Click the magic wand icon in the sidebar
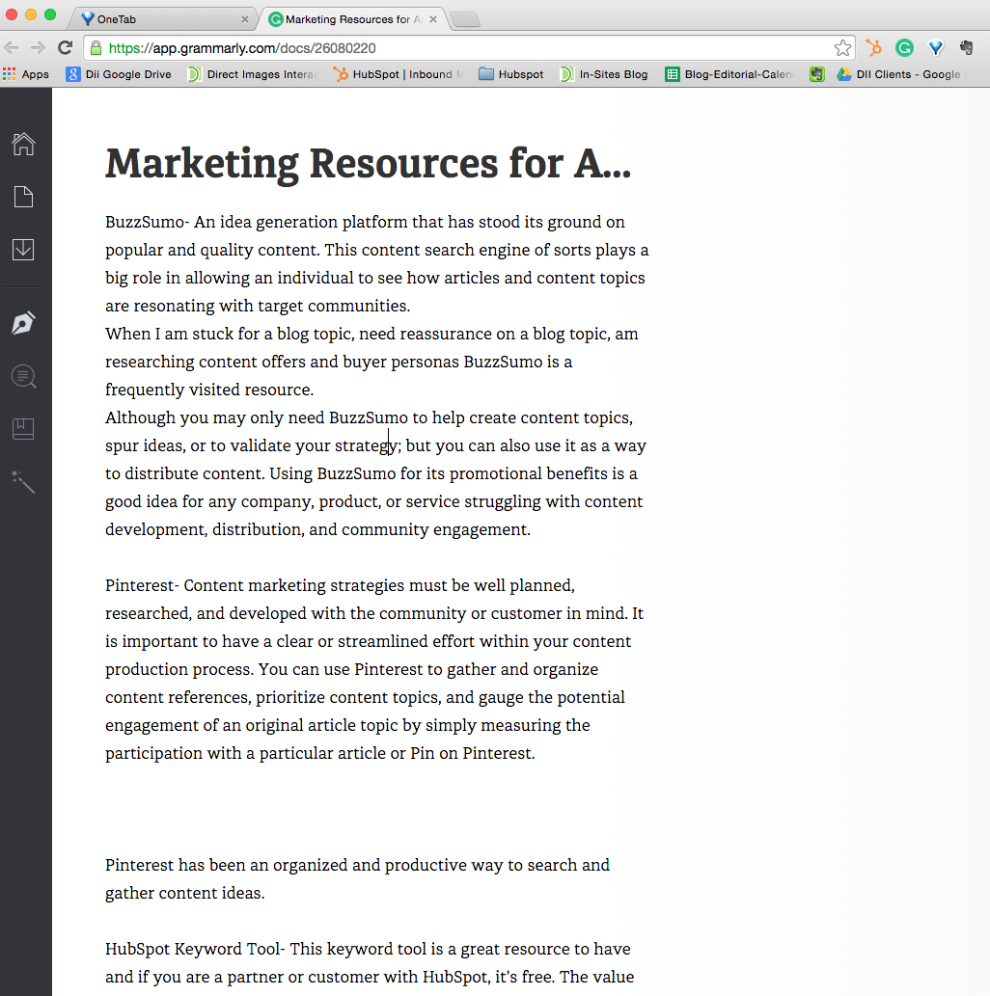This screenshot has width=990, height=996. coord(23,482)
